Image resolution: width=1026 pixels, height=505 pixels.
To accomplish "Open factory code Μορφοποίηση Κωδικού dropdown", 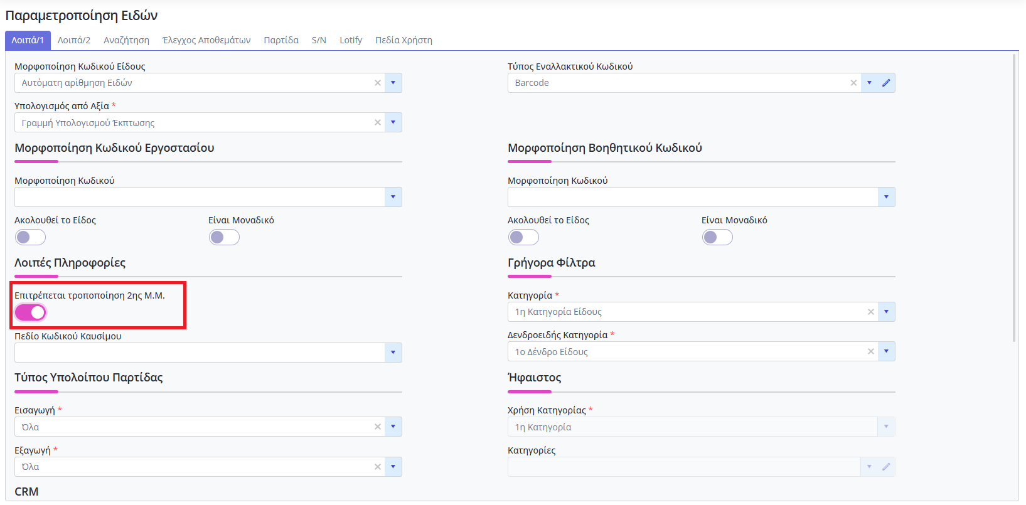I will click(393, 197).
